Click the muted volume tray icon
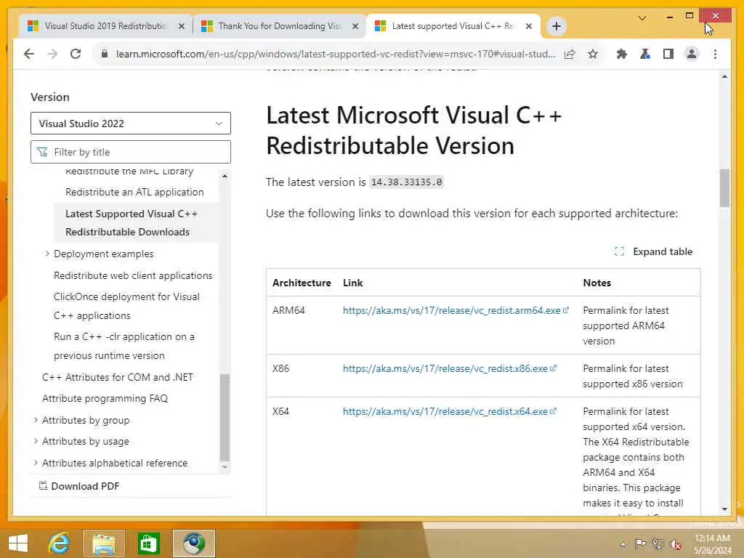This screenshot has width=744, height=558. pyautogui.click(x=675, y=545)
